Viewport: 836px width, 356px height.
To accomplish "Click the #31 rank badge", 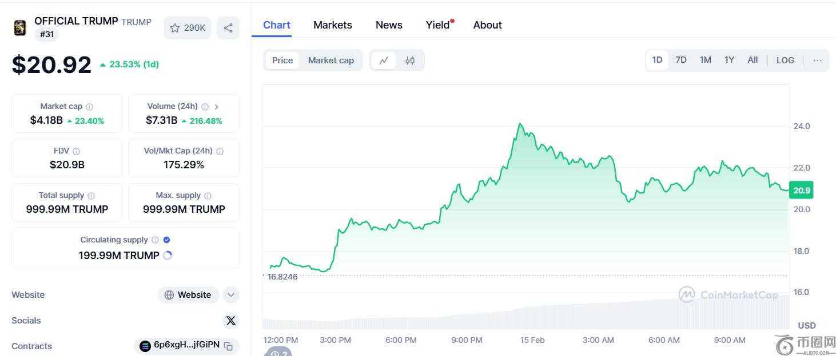I will point(47,34).
